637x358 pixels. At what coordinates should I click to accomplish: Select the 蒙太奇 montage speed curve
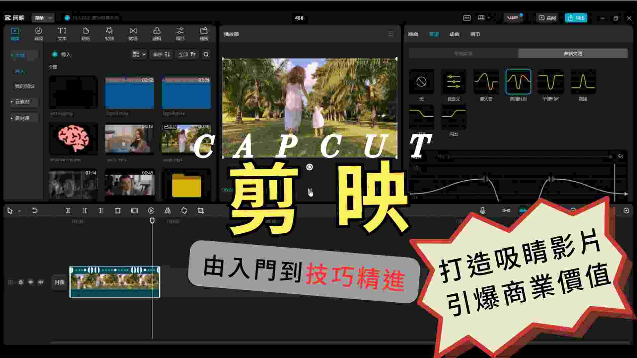click(x=486, y=82)
